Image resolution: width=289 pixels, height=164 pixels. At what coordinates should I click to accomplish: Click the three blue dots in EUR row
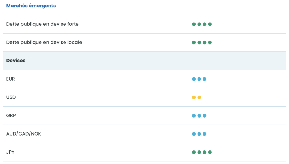tap(199, 79)
